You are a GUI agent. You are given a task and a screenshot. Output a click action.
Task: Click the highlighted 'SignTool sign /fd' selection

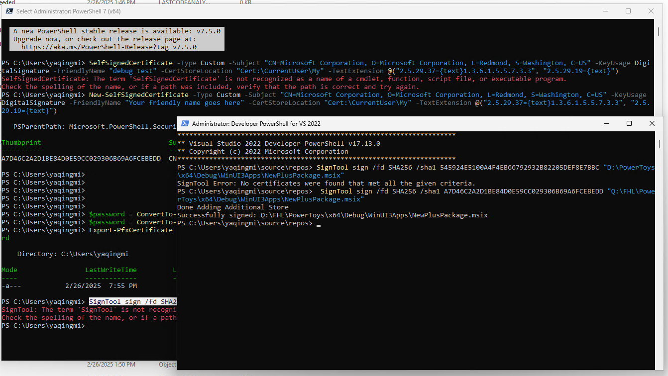tap(132, 301)
